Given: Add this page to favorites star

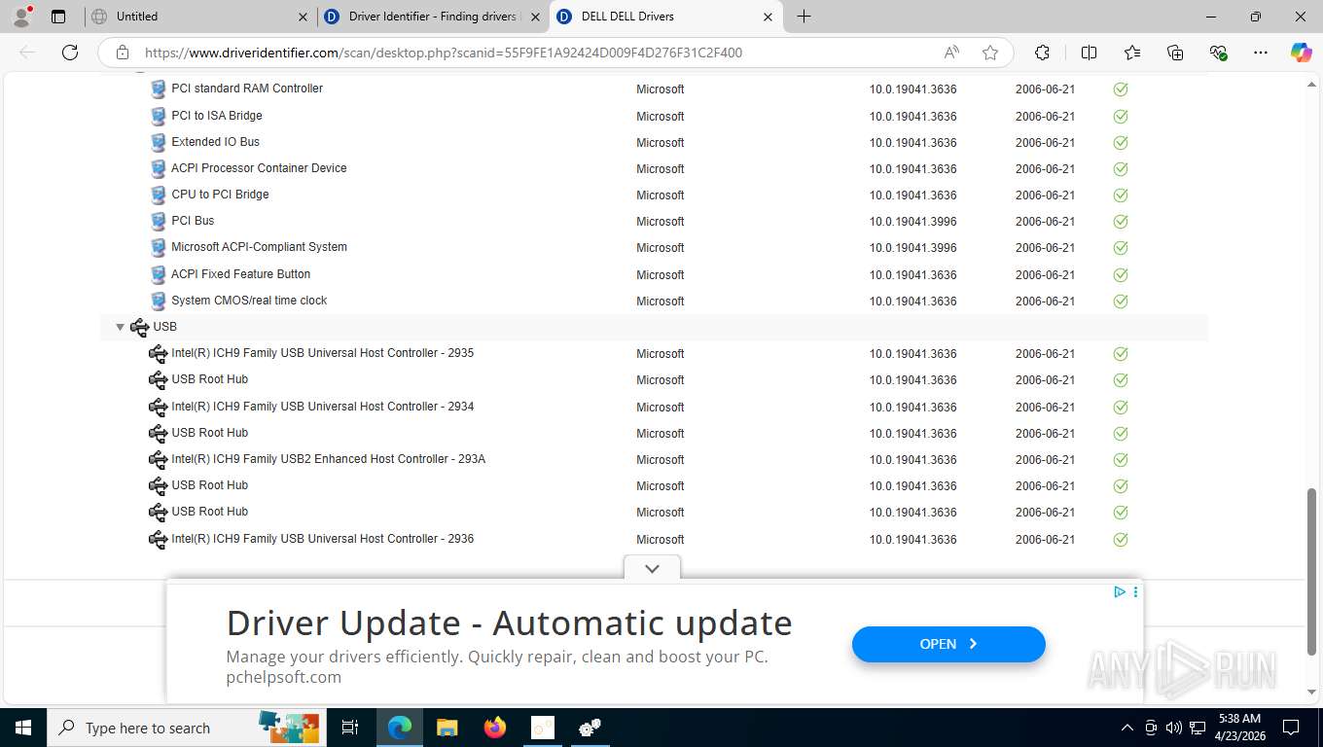Looking at the screenshot, I should click(990, 53).
